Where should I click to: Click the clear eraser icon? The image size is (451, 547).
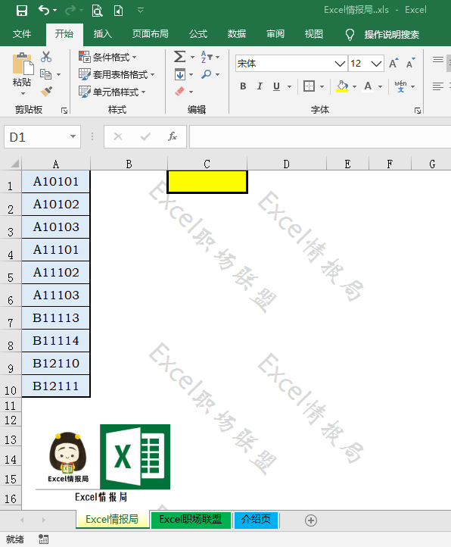point(180,92)
